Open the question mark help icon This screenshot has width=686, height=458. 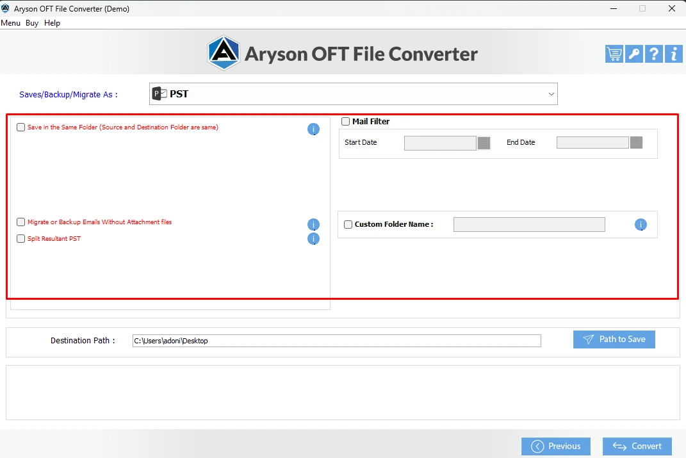[x=653, y=54]
